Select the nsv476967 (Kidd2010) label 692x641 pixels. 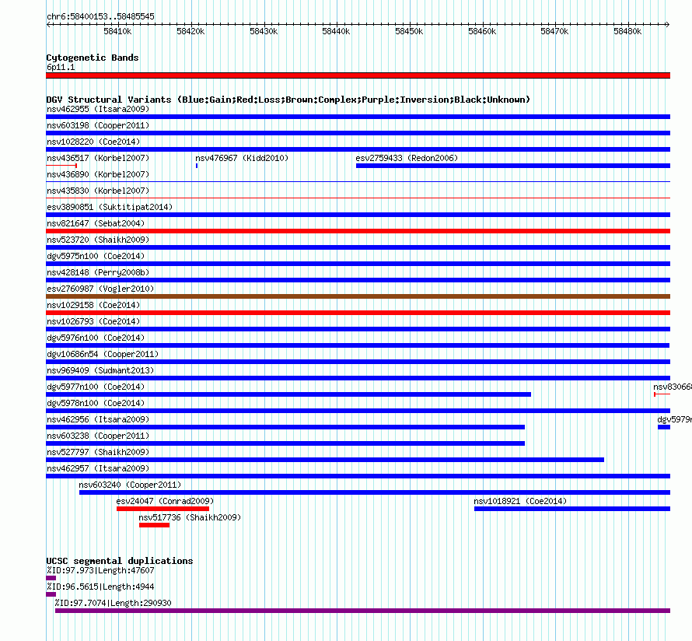(242, 158)
